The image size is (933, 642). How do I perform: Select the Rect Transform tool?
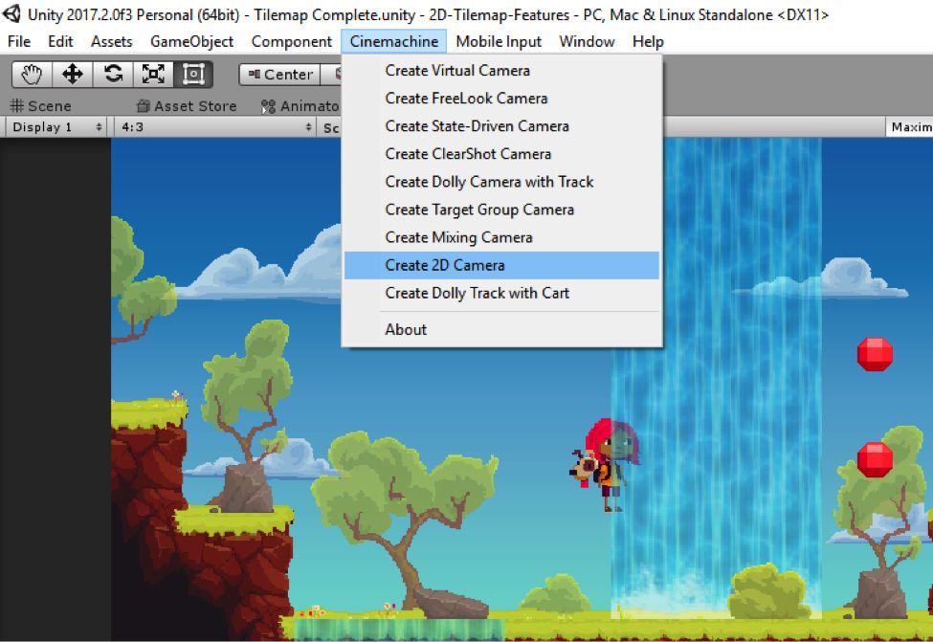[x=193, y=75]
